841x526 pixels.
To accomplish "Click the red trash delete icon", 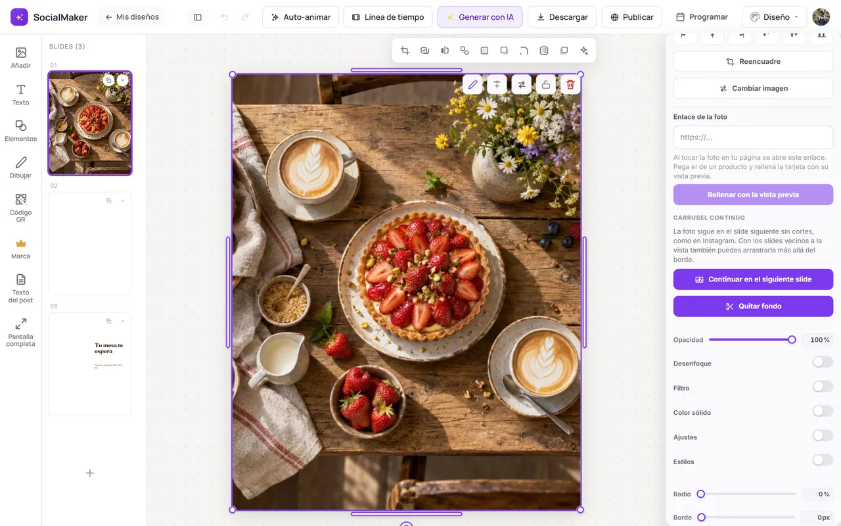I will coord(570,84).
